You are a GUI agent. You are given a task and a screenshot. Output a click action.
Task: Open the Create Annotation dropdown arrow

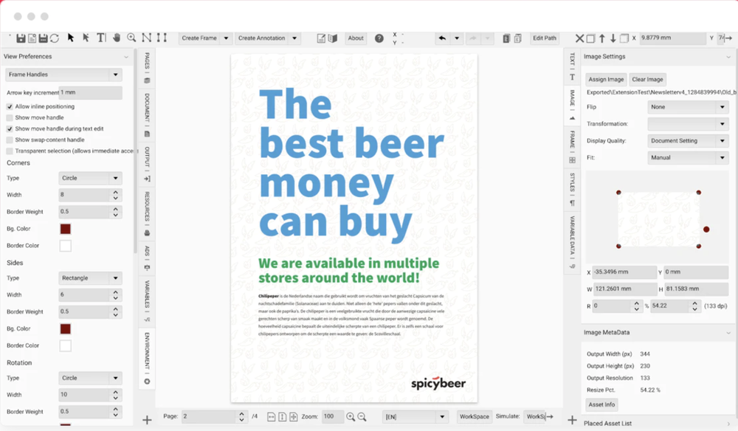click(294, 38)
